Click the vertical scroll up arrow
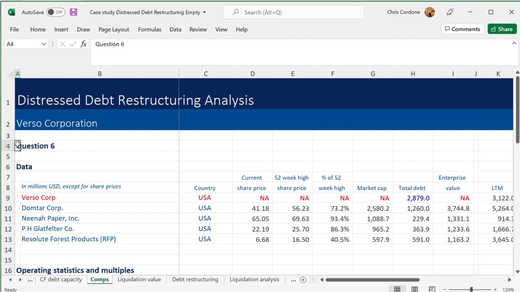The width and height of the screenshot is (520, 292). [x=517, y=73]
